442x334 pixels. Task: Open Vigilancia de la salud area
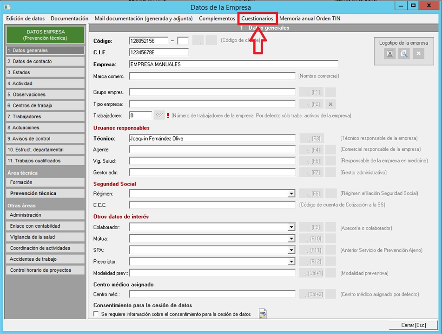pos(45,237)
